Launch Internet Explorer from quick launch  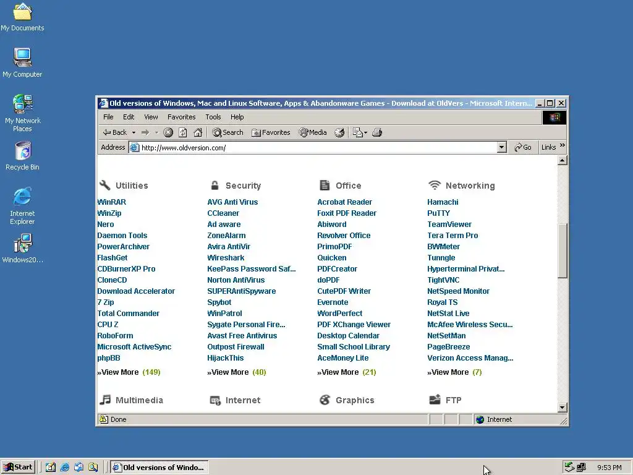(64, 468)
